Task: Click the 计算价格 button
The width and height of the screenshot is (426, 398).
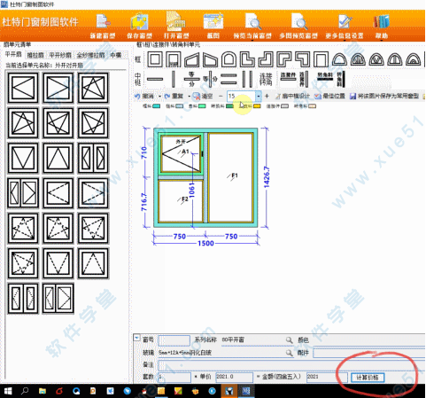Action: (368, 378)
